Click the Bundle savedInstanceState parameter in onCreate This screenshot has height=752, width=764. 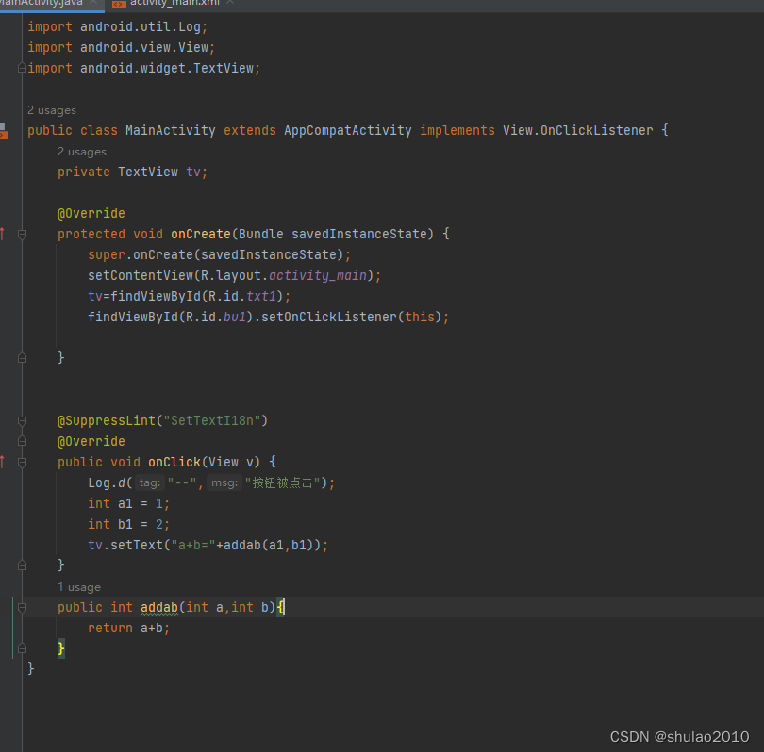tap(333, 234)
